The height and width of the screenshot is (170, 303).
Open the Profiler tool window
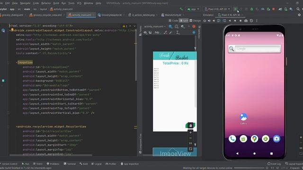[x=111, y=164]
